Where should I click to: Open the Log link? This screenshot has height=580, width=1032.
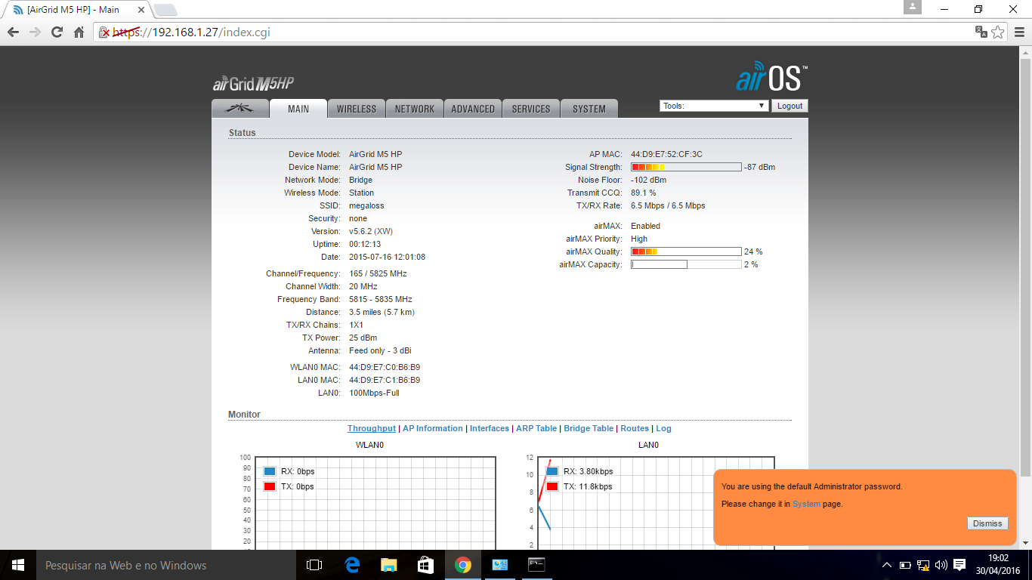[x=663, y=428]
